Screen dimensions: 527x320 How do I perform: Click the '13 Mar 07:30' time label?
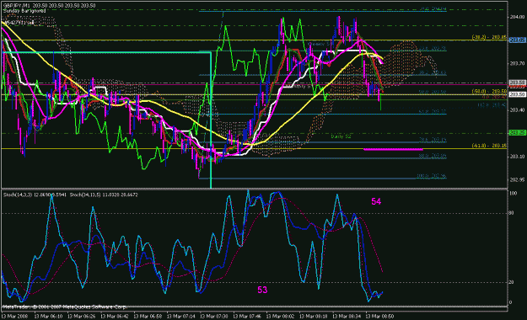pyautogui.click(x=214, y=317)
